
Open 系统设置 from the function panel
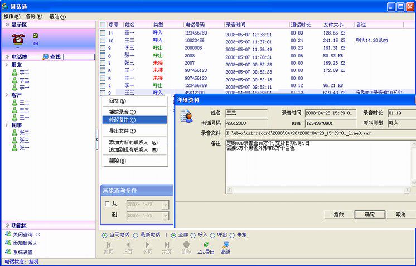pos(8,252)
